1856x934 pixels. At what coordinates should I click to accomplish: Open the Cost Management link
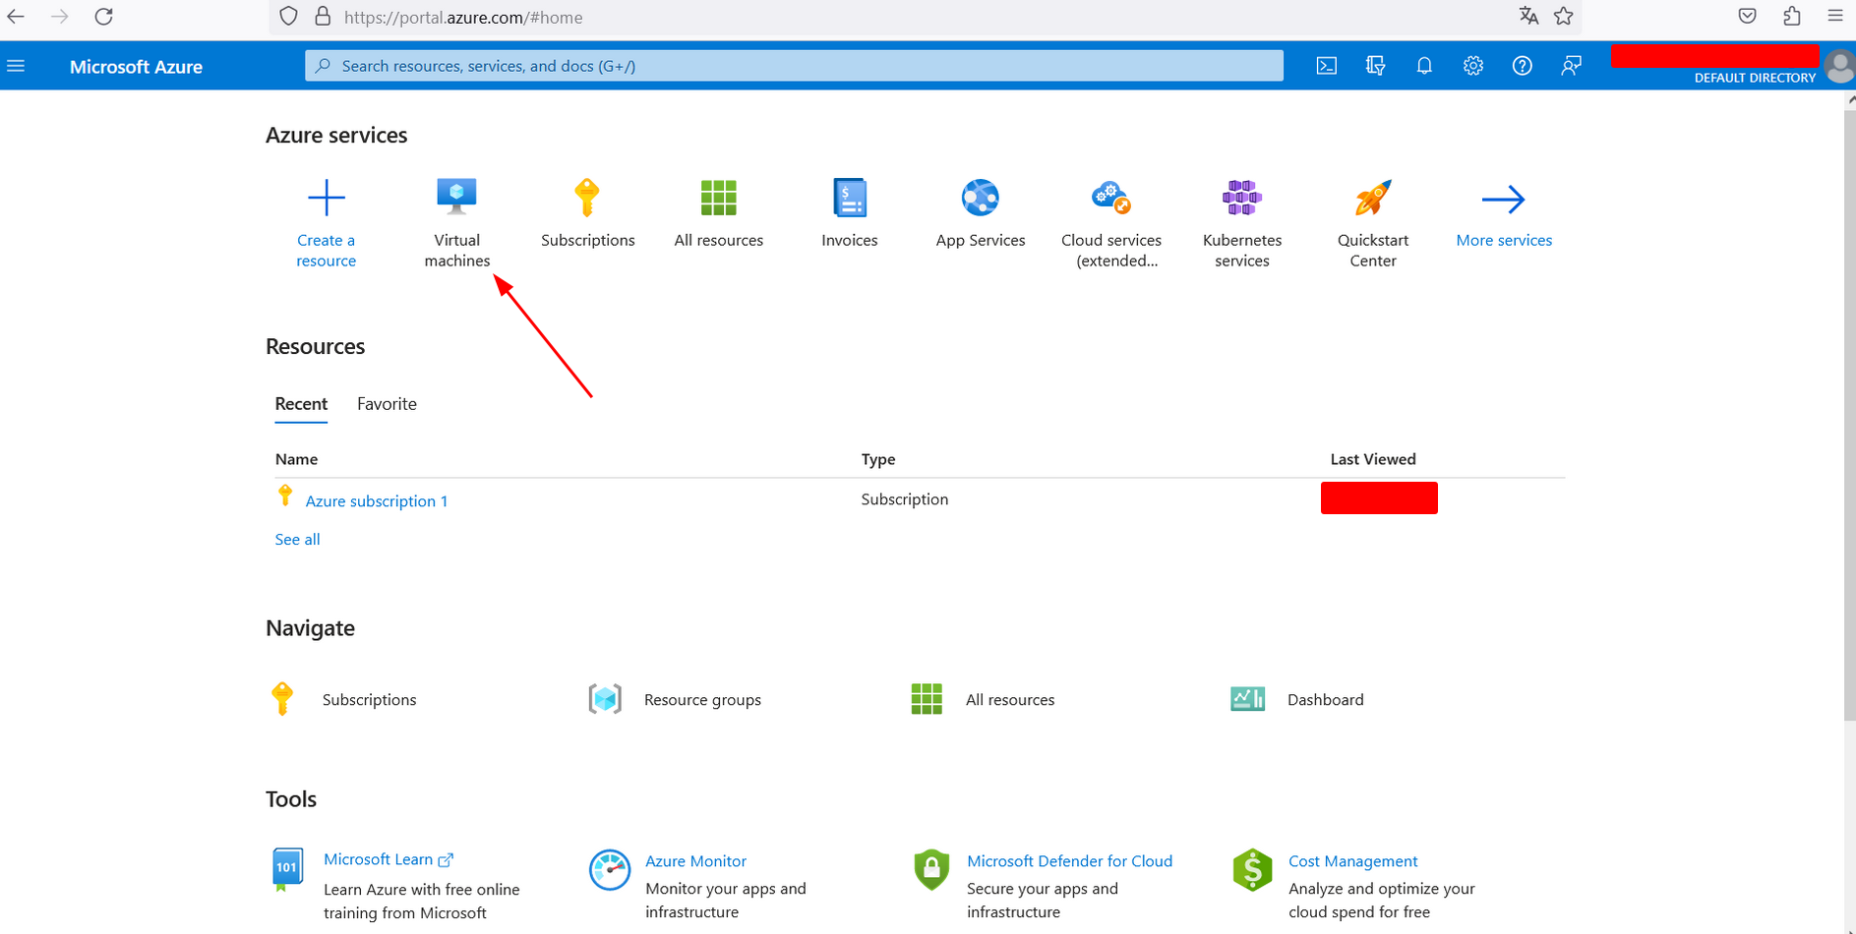click(1352, 861)
